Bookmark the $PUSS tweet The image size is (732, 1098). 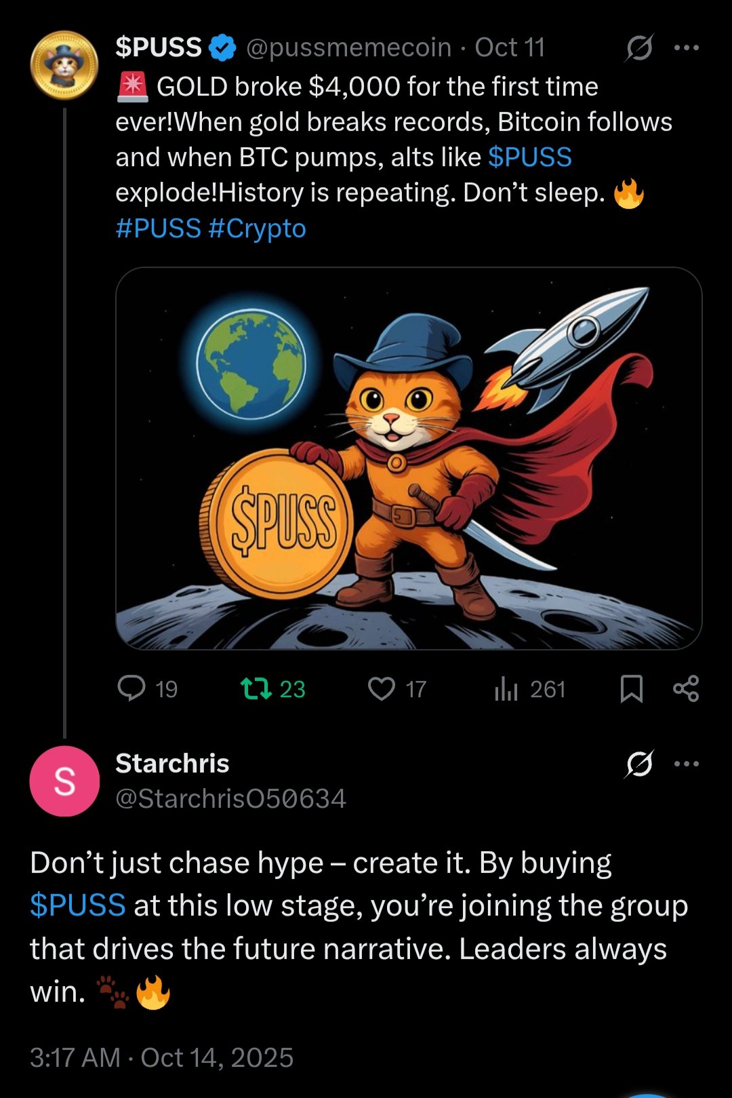tap(632, 688)
